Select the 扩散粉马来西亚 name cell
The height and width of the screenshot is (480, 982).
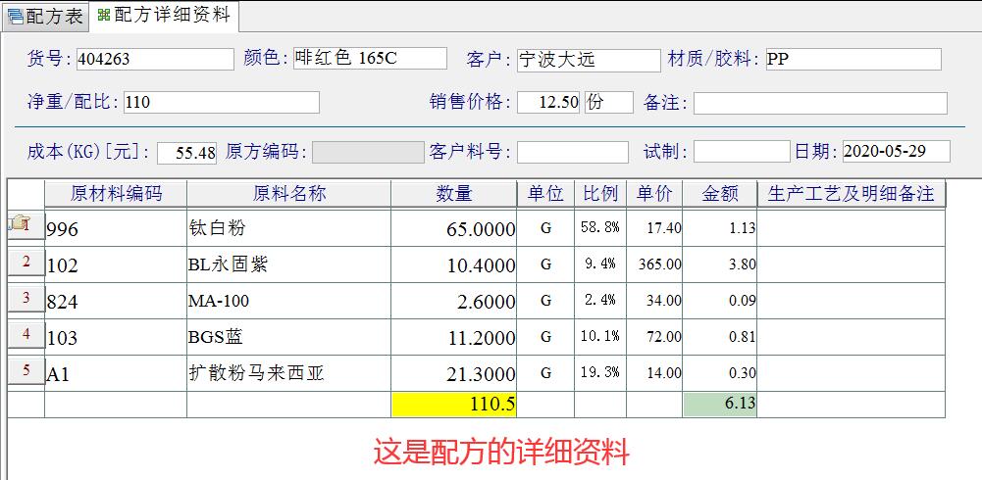[288, 373]
